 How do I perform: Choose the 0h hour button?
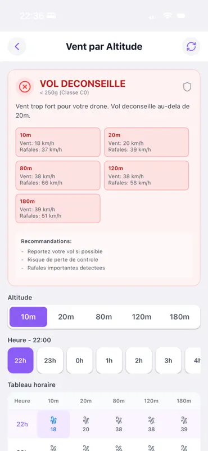(x=79, y=360)
